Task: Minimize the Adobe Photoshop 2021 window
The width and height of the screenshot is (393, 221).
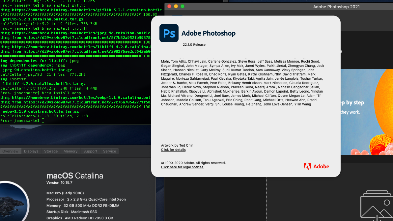Action: tap(176, 7)
